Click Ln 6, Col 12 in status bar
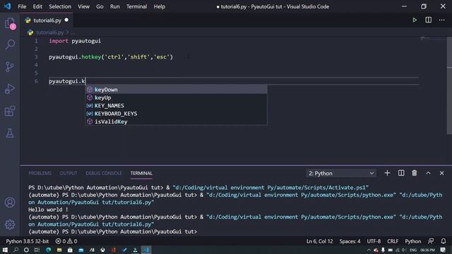The height and width of the screenshot is (254, 452). [x=319, y=241]
